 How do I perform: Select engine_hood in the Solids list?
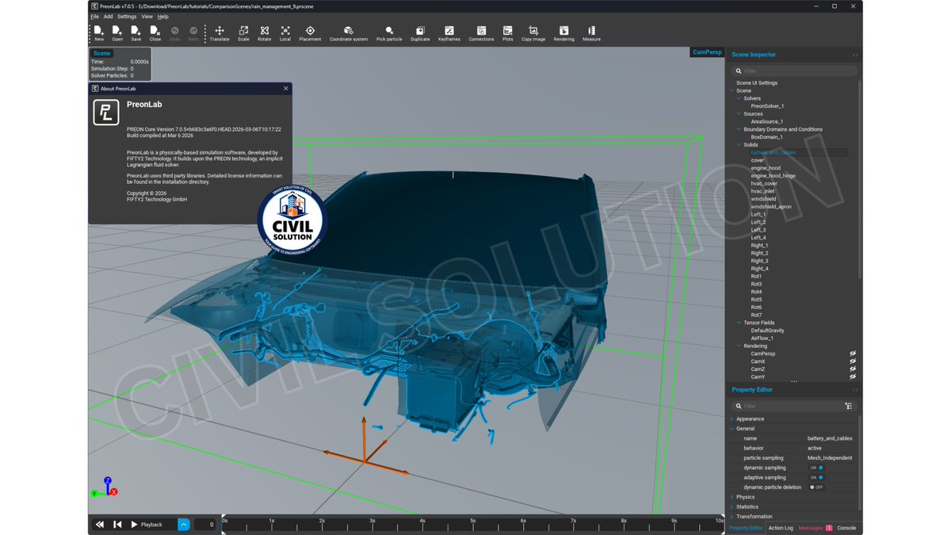click(766, 168)
